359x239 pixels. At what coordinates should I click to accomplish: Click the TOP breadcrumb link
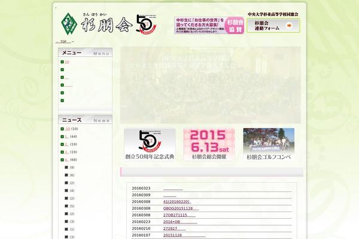coord(63,42)
